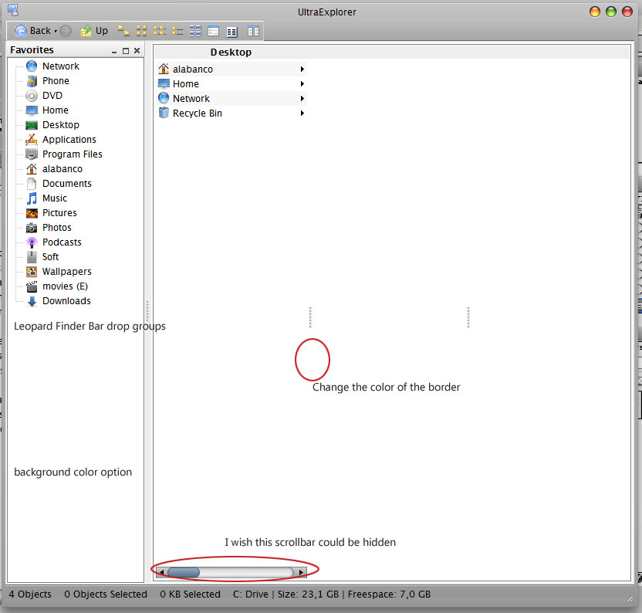
Task: Click the Applications icon in Favorites
Action: tap(32, 140)
